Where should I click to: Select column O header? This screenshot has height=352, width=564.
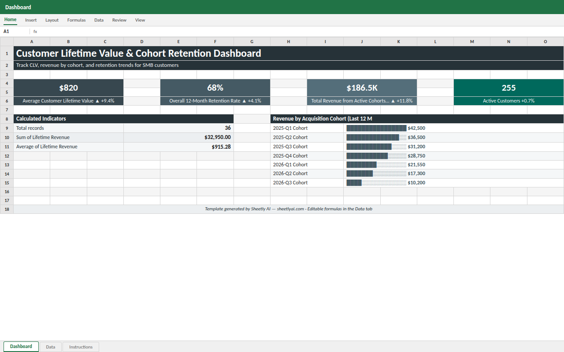click(x=545, y=42)
